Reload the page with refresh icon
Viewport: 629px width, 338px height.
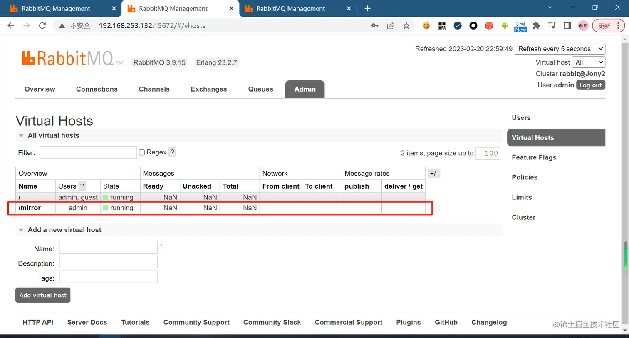42,26
